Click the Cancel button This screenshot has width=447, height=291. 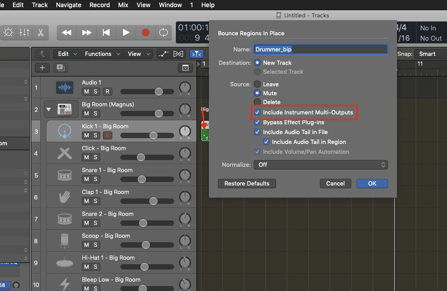(335, 183)
